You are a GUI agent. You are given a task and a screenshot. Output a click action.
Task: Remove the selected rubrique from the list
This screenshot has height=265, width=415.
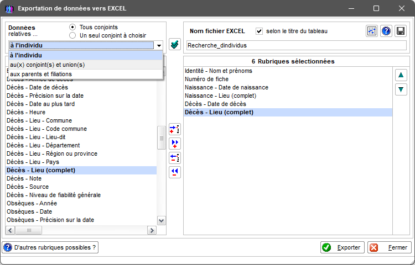click(175, 158)
